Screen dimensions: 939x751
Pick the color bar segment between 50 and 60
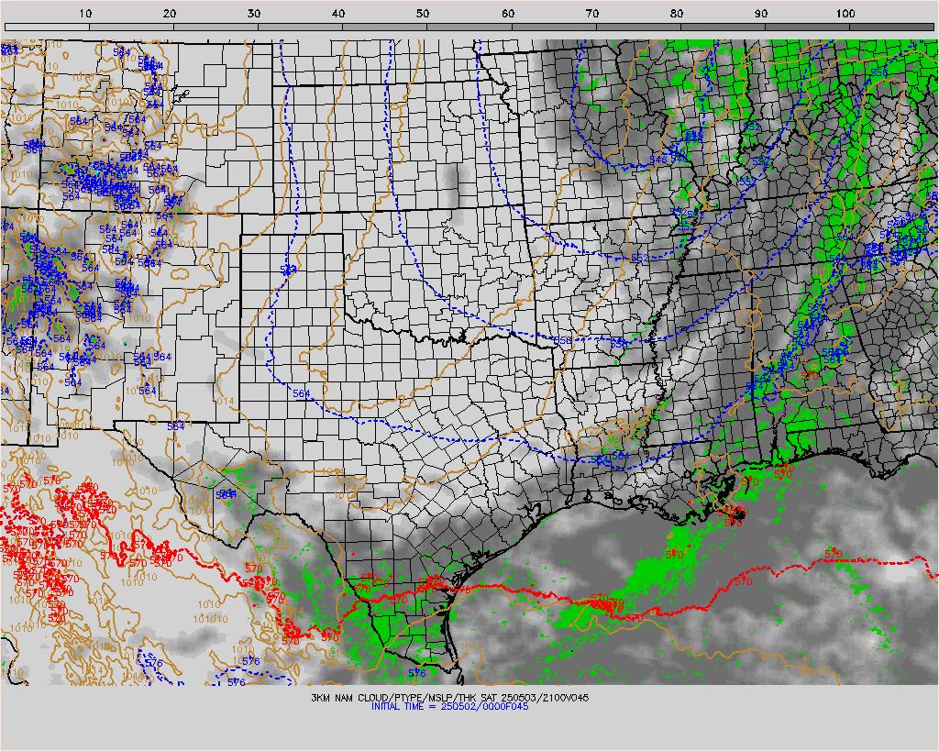(469, 27)
